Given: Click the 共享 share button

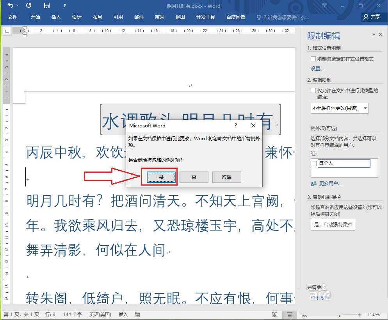Looking at the screenshot, I should coord(372,17).
